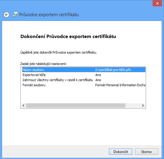The height and width of the screenshot is (159, 164).
Task: Select the Název souboru row
Action: [x=84, y=70]
